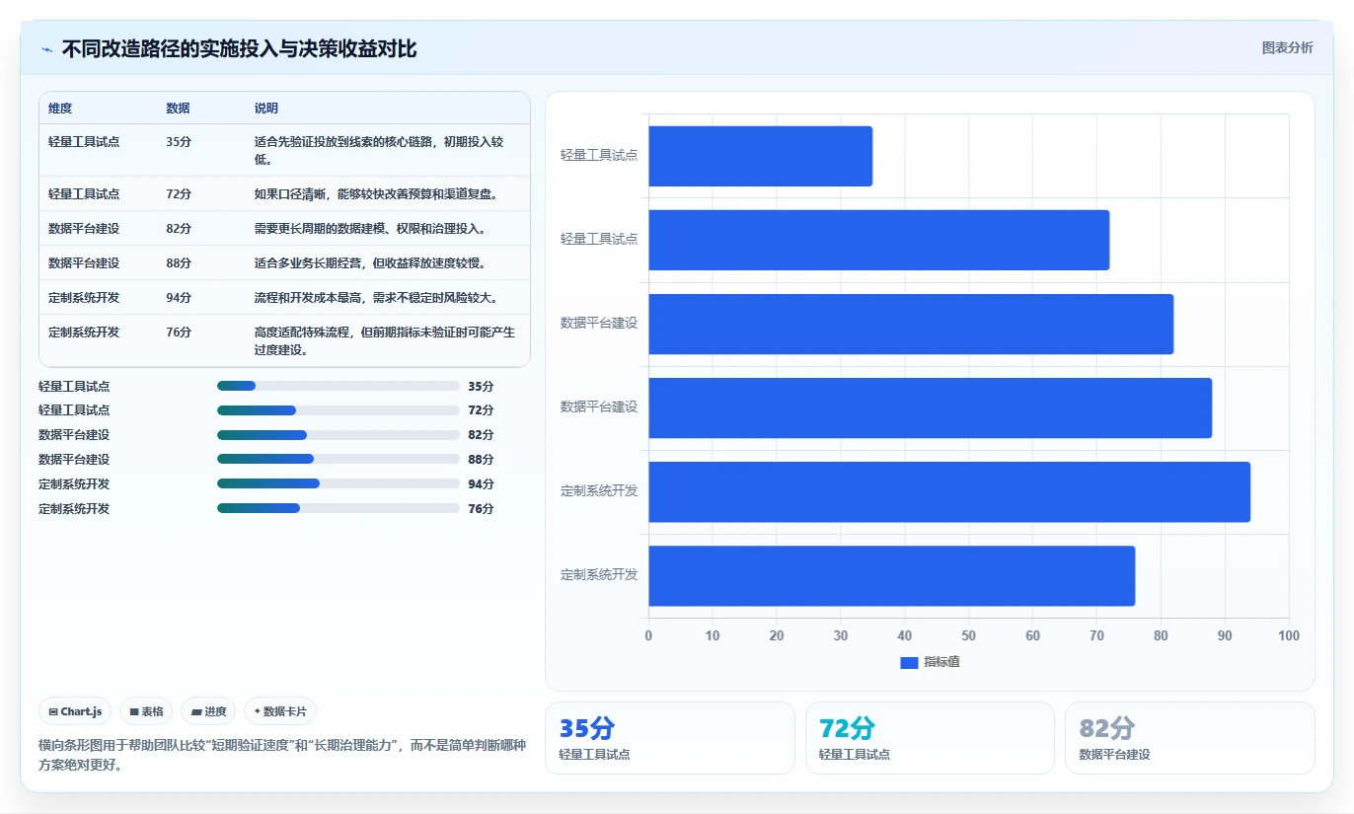This screenshot has height=814, width=1354.
Task: Click the chart bar ending at 82
Action: [x=911, y=324]
